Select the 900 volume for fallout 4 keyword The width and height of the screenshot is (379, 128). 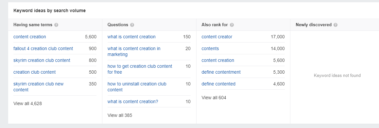(x=93, y=49)
